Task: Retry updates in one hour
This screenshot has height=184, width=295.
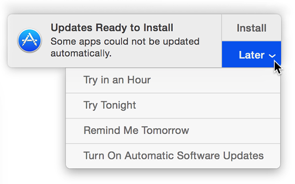Action: pyautogui.click(x=117, y=80)
